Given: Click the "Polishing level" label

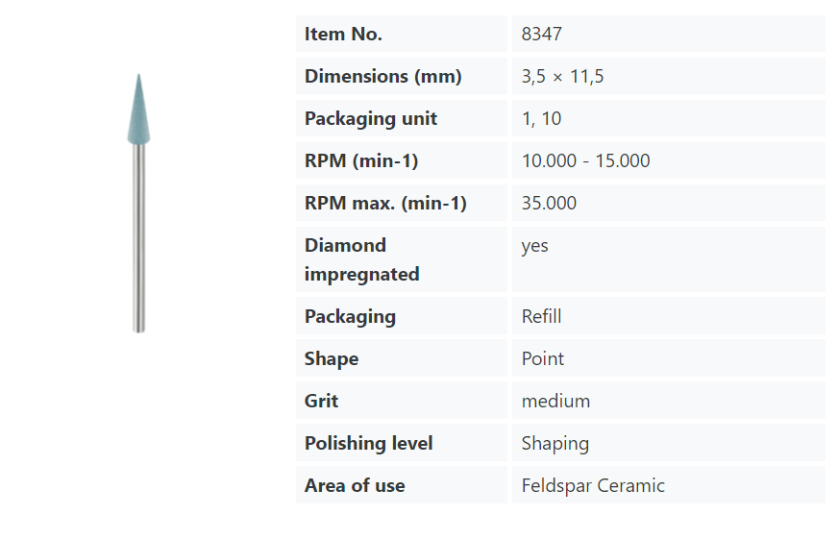Looking at the screenshot, I should pyautogui.click(x=368, y=444).
